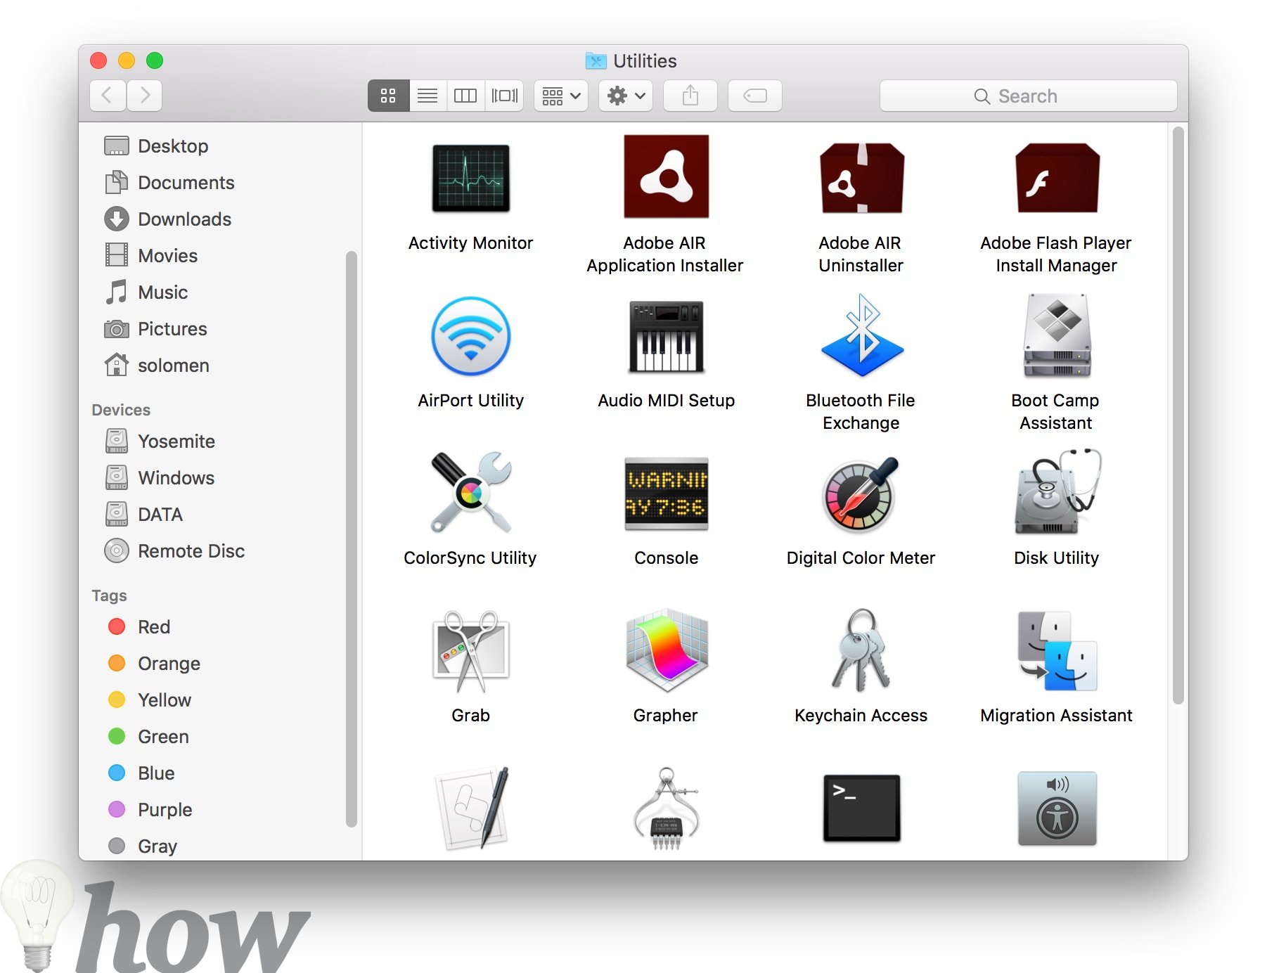This screenshot has height=973, width=1267.
Task: Open the Digital Color Meter icon
Action: click(861, 494)
